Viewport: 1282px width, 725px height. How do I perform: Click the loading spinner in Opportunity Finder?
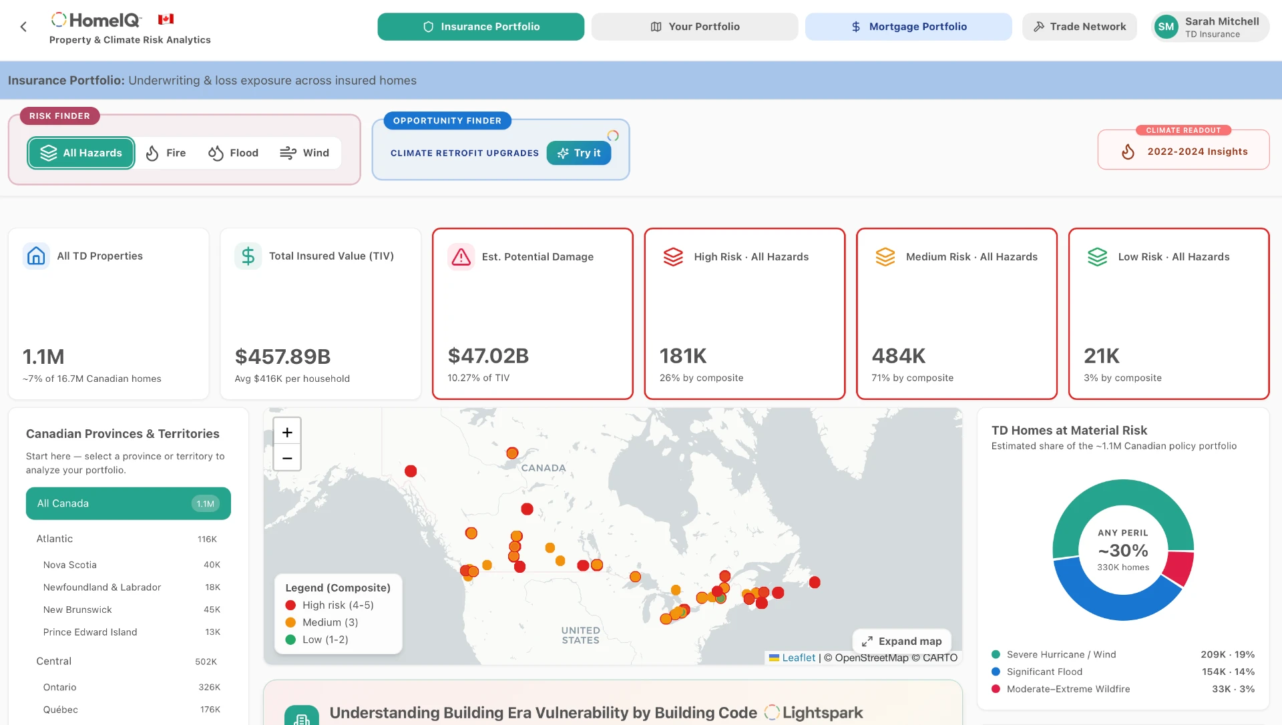[612, 136]
